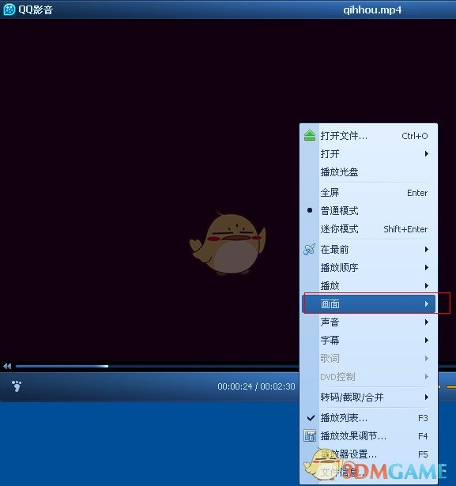Image resolution: width=456 pixels, height=486 pixels.
Task: Toggle the checked 播放列表 menu item
Action: [x=369, y=418]
